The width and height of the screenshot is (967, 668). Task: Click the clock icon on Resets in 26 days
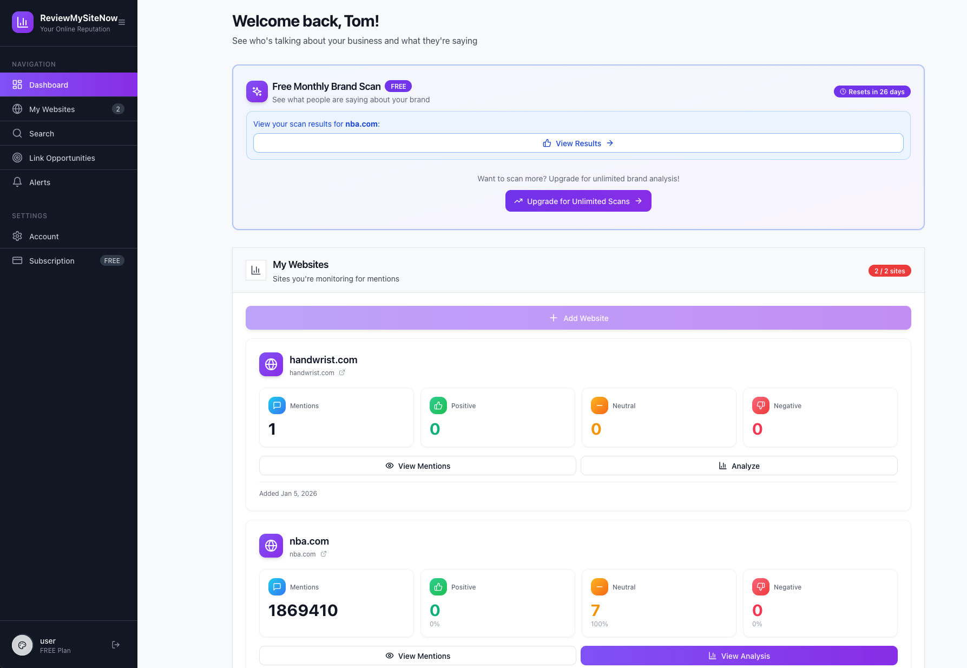tap(843, 91)
